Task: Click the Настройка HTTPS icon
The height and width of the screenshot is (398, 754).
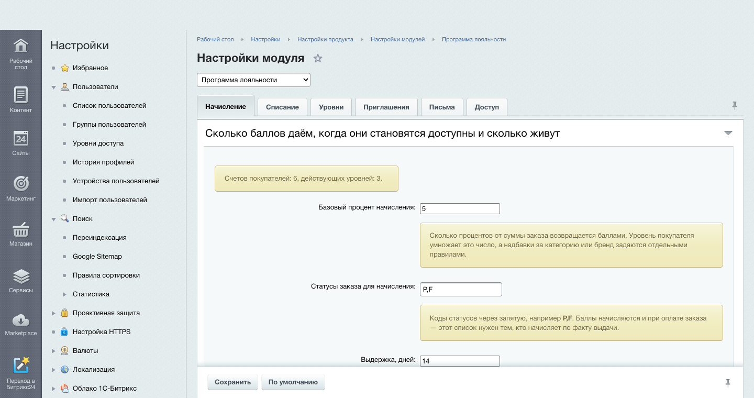Action: click(x=65, y=332)
